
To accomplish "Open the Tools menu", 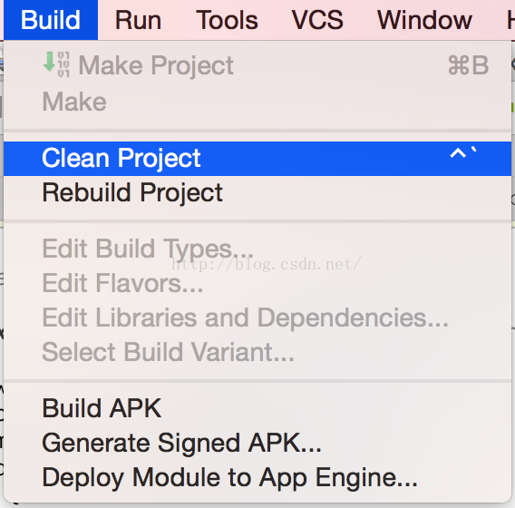I will [227, 20].
